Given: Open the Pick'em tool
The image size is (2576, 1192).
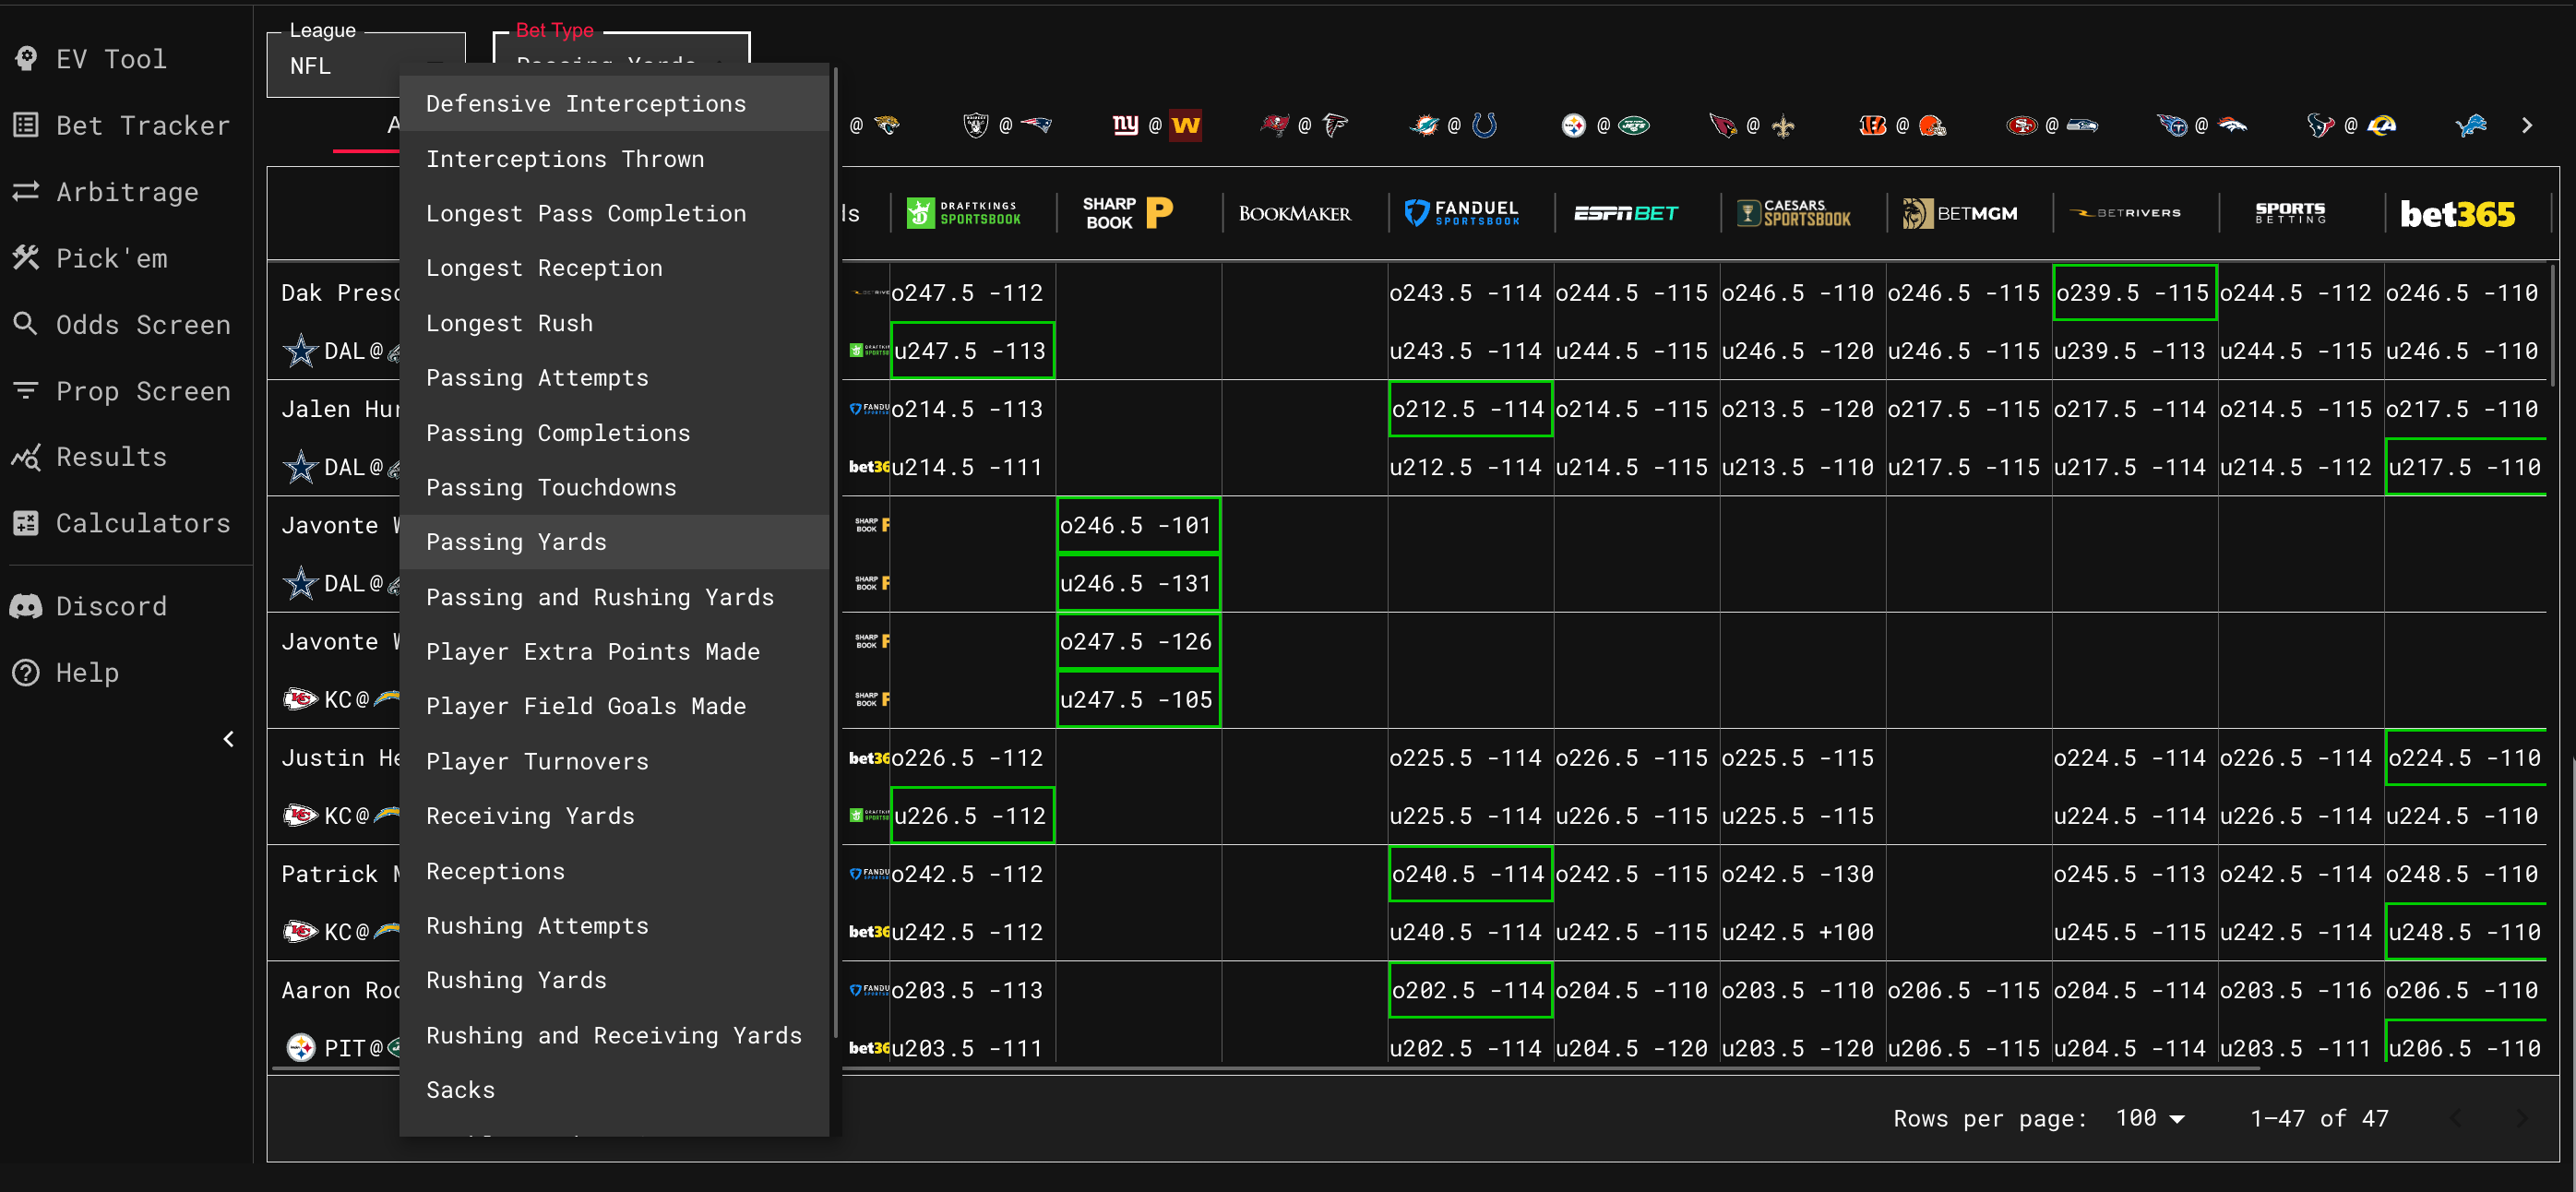Looking at the screenshot, I should (x=110, y=258).
